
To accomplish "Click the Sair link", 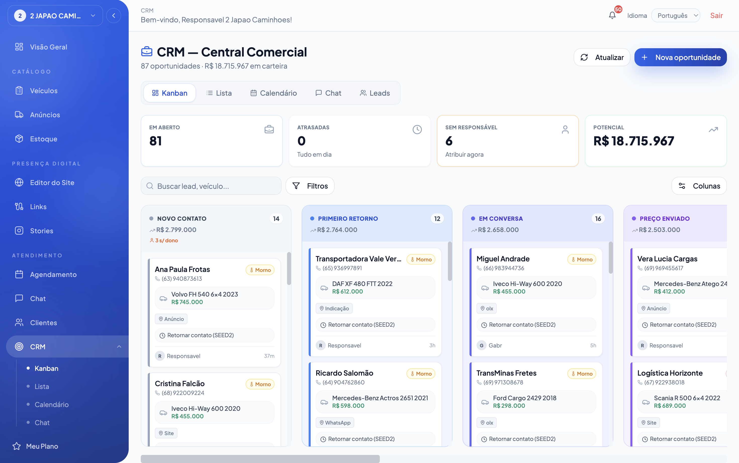I will pos(716,15).
